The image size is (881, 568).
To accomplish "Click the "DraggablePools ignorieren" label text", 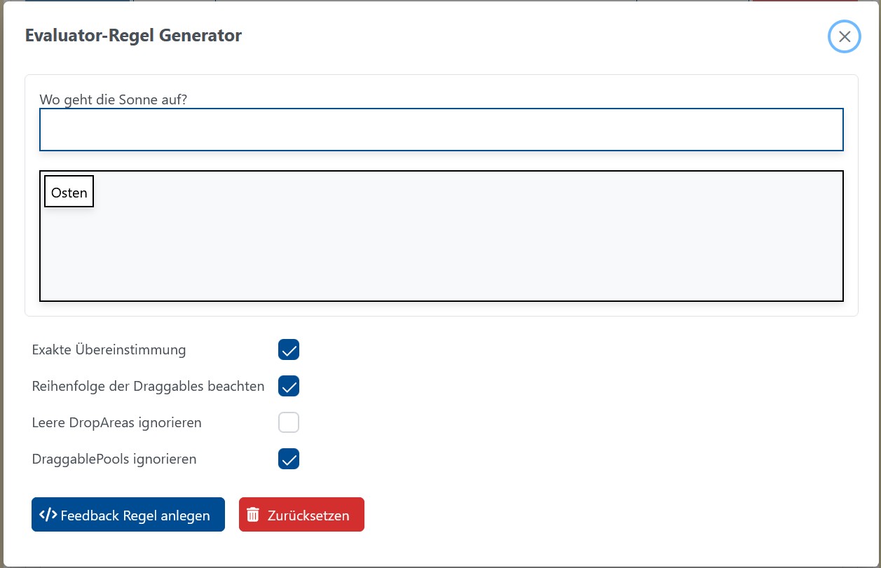I will (114, 459).
